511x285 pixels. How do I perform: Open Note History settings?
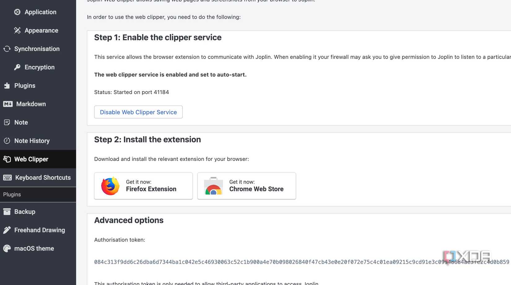[32, 141]
